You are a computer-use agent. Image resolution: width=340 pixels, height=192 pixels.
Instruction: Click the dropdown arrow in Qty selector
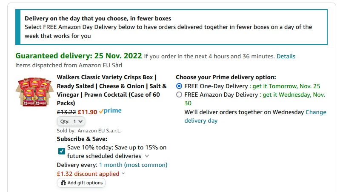80,121
